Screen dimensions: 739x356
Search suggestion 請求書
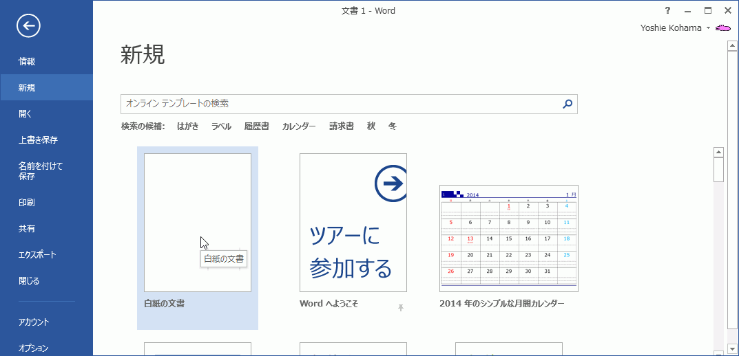coord(342,126)
